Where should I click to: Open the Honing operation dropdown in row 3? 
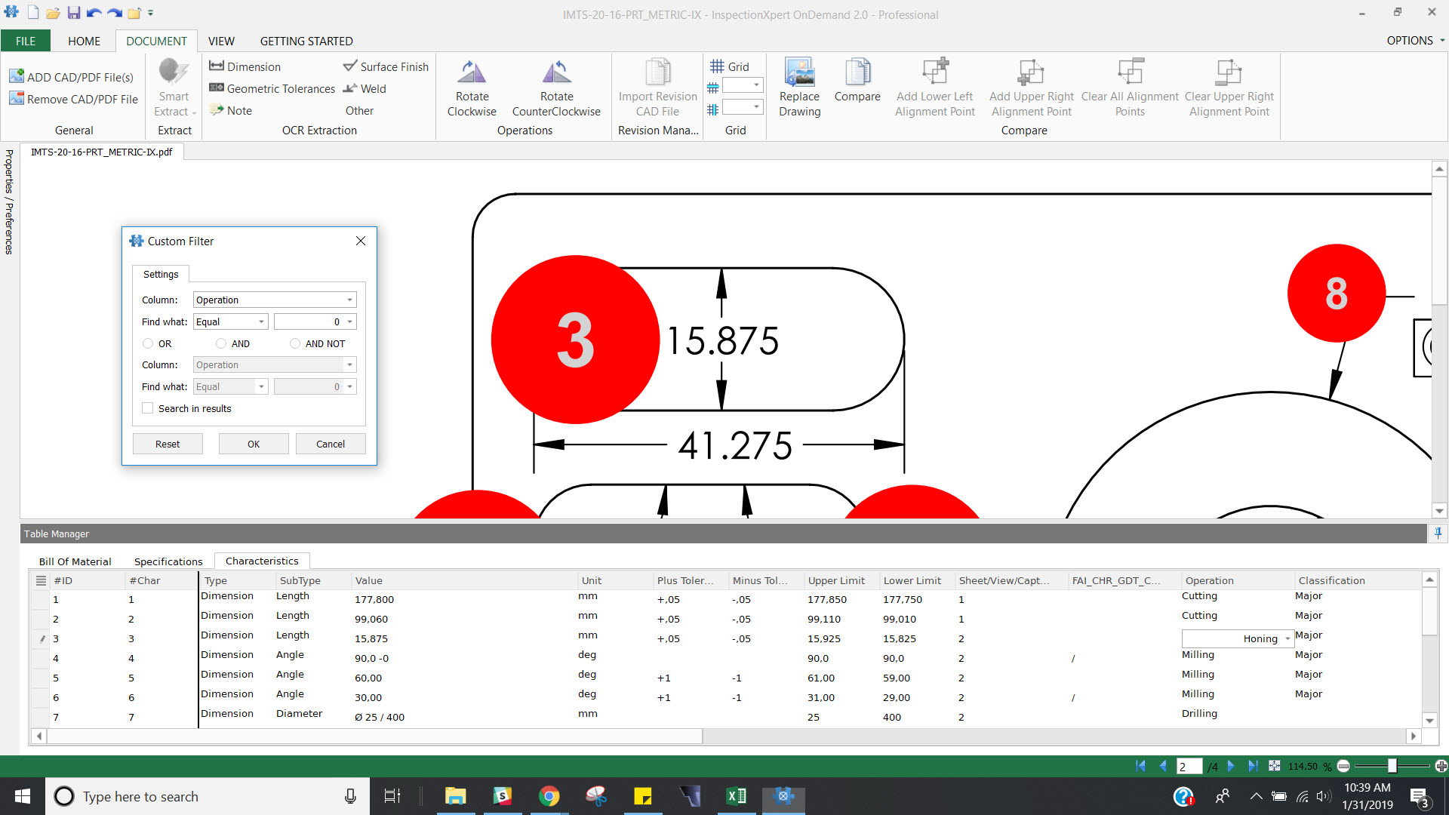[x=1289, y=638]
